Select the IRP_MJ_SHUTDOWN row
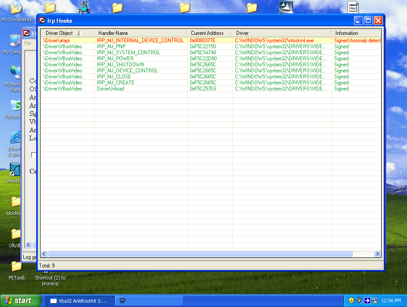 (211, 65)
